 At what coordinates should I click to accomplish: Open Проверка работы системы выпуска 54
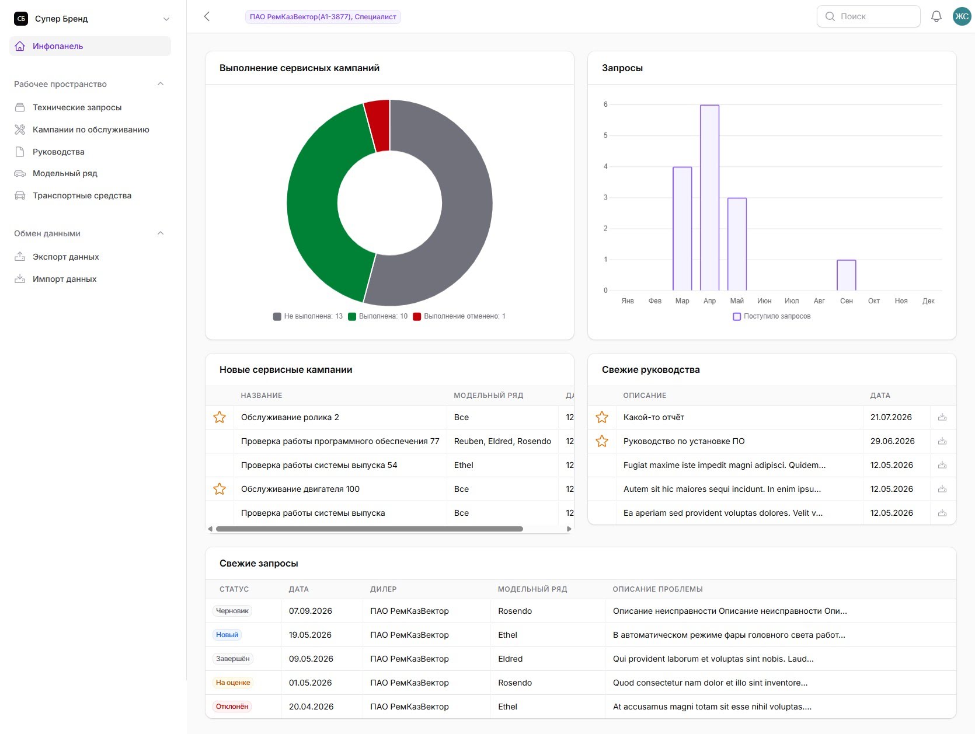pos(319,465)
